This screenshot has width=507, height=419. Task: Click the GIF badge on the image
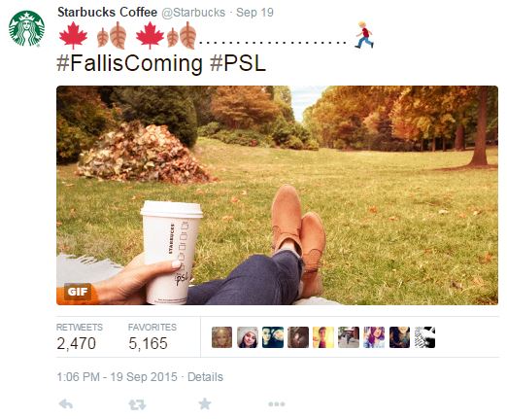click(78, 292)
